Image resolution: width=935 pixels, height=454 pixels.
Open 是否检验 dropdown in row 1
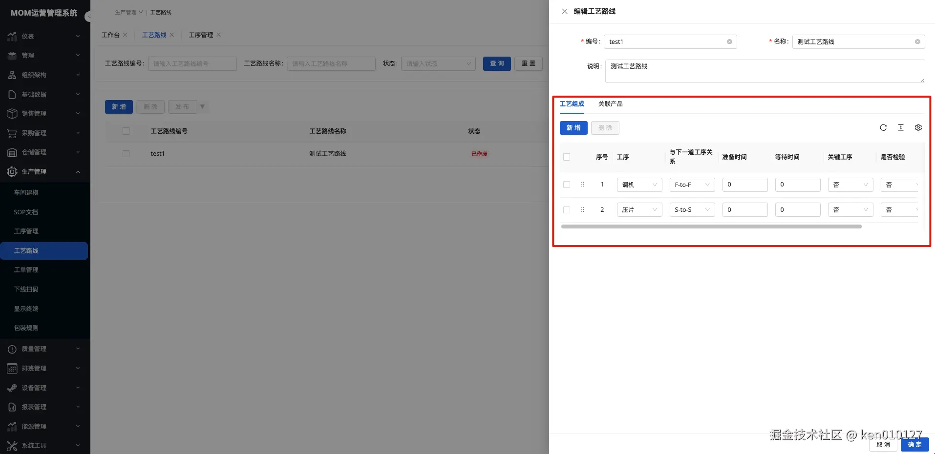(899, 185)
